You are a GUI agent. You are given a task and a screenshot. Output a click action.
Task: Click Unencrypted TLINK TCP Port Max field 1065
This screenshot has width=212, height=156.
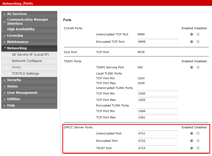point(158,100)
